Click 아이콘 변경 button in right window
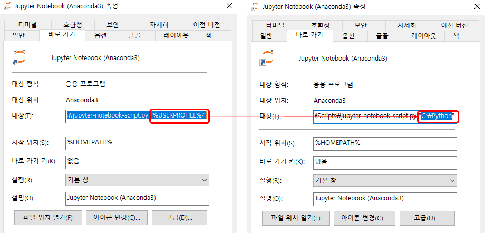This screenshot has width=485, height=233. coord(364,218)
